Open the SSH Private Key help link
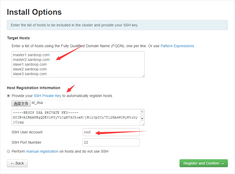This screenshot has width=235, height=174. click(x=48, y=96)
